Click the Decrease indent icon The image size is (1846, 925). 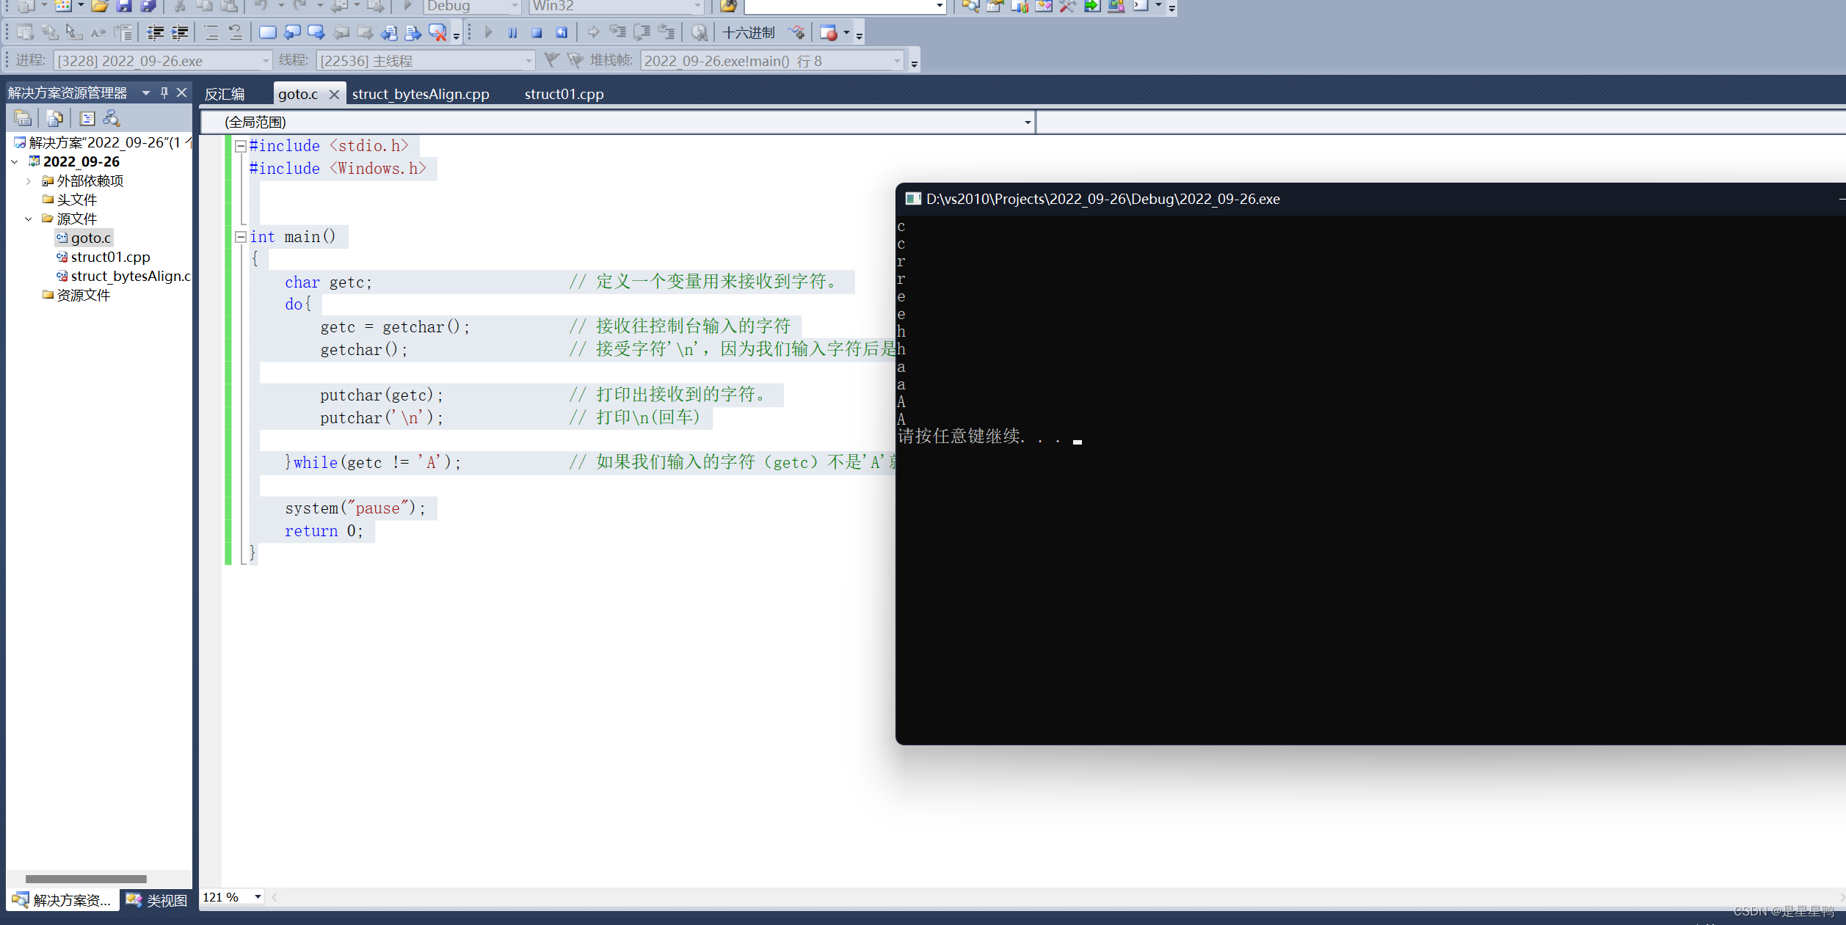tap(156, 32)
